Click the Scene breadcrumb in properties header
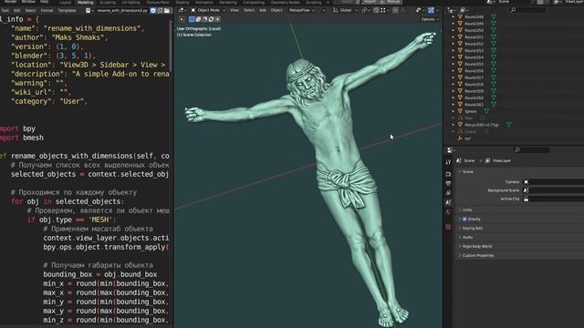This screenshot has height=328, width=584. 469,160
